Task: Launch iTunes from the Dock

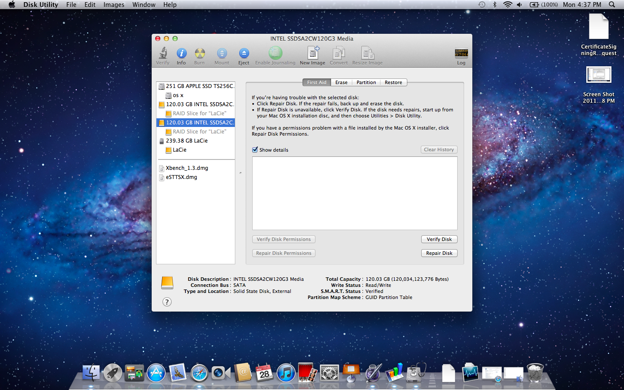Action: tap(286, 372)
